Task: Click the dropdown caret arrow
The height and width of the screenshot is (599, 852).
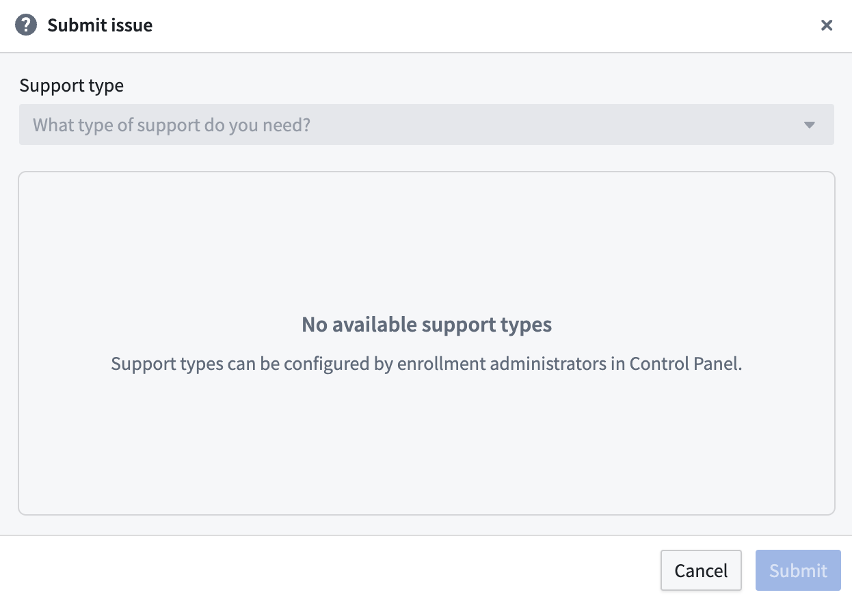Action: (810, 125)
